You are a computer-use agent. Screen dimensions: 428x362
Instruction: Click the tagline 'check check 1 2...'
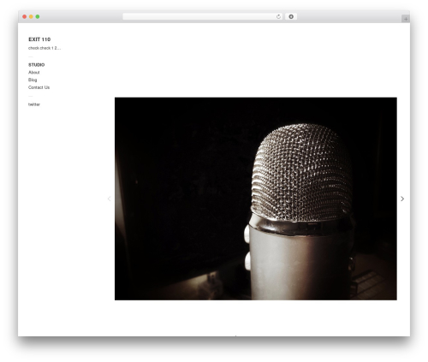click(45, 48)
